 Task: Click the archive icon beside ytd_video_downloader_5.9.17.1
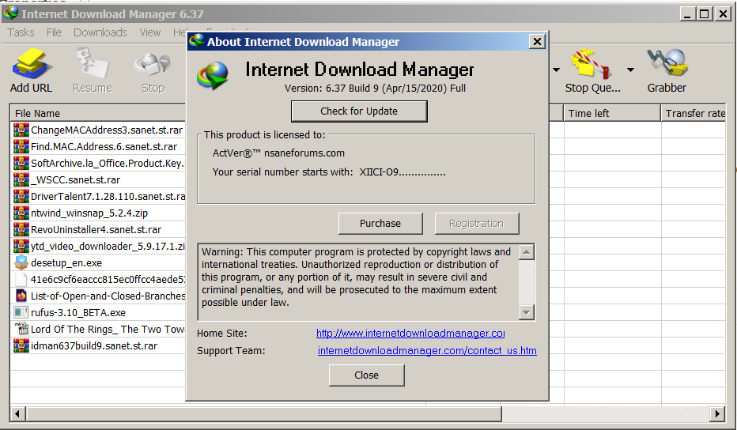21,246
